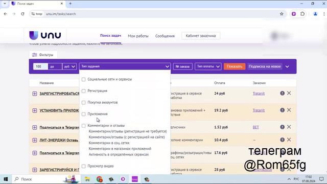The width and height of the screenshot is (327, 184).
Task: Open Сообщения tab
Action: (165, 36)
